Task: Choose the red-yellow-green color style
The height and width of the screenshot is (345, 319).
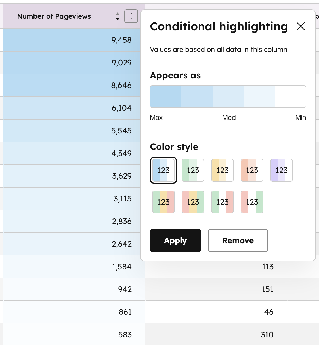Action: (193, 202)
